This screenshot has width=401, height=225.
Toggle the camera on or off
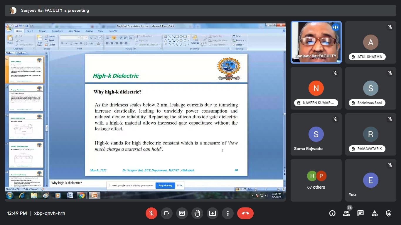pos(167,213)
